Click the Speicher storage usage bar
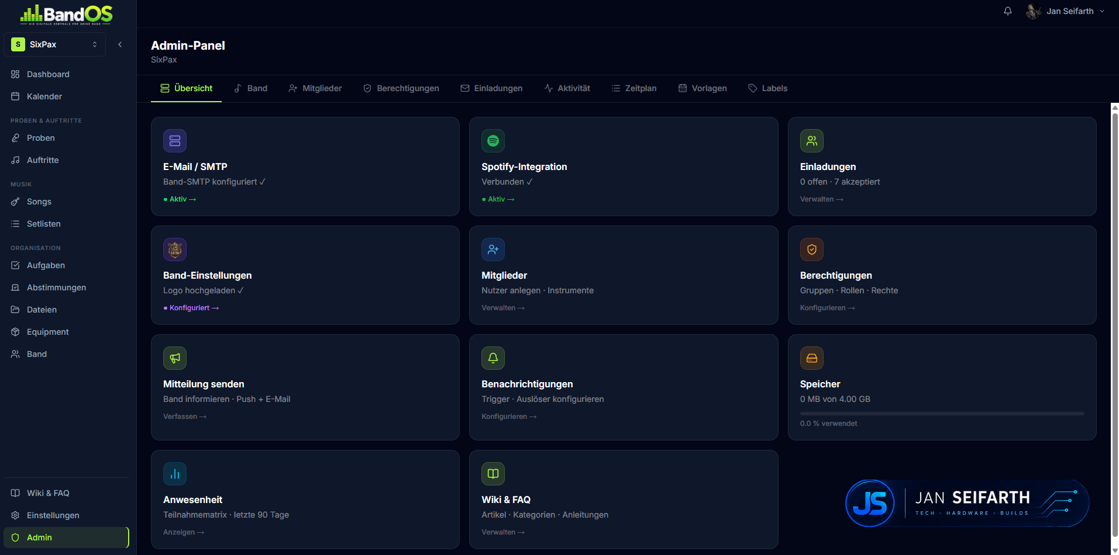 pos(942,414)
